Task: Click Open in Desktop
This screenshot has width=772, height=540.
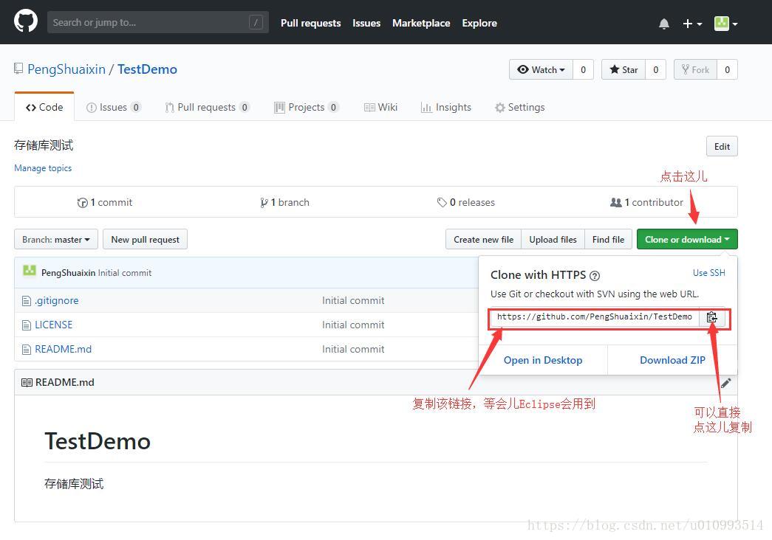Action: 543,360
